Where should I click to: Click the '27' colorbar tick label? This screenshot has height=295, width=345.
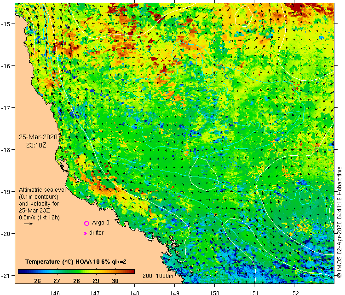(x=57, y=281)
